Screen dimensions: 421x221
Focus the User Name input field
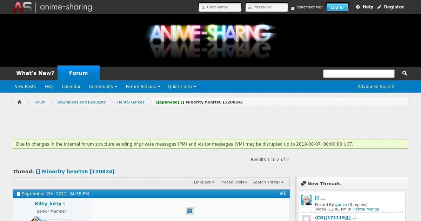(x=220, y=7)
